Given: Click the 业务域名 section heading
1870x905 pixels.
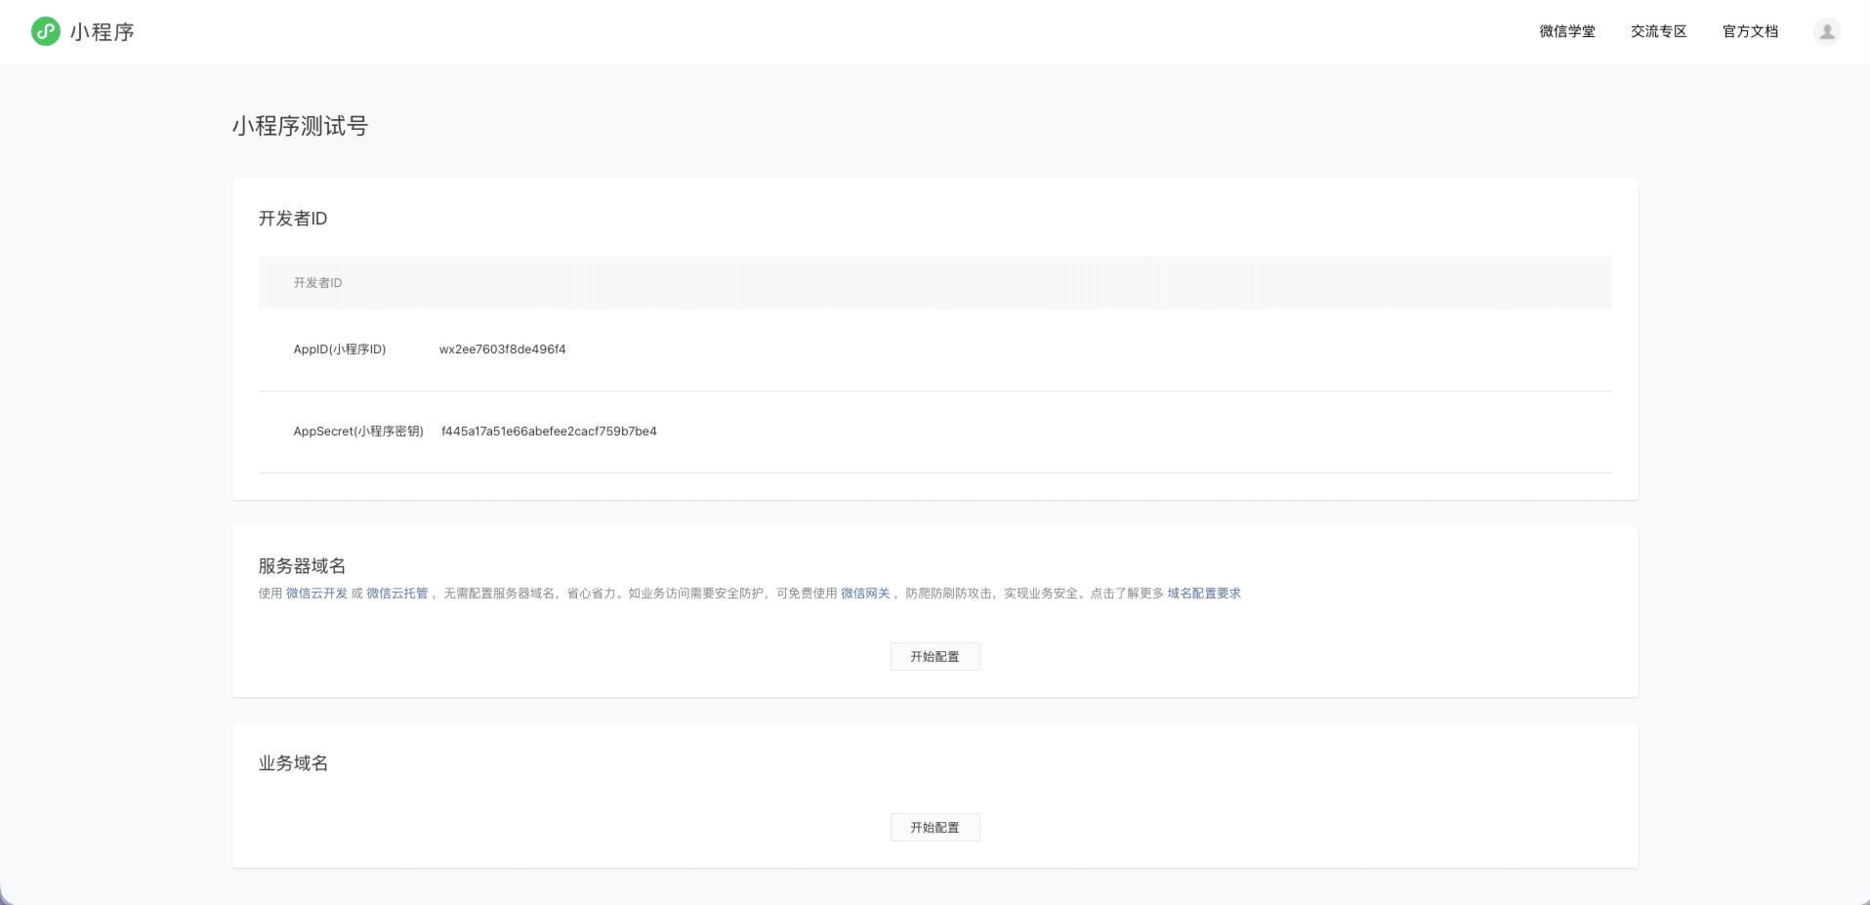Looking at the screenshot, I should click(293, 763).
